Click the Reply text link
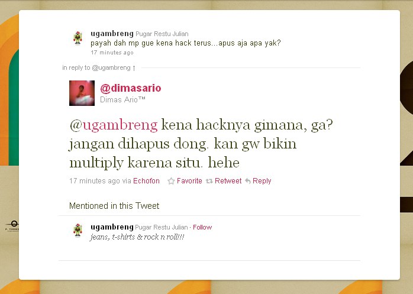This screenshot has height=294, width=413. 262,181
